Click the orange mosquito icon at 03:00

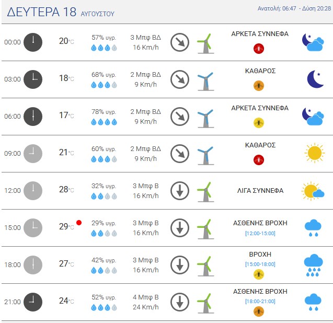[x=259, y=86]
